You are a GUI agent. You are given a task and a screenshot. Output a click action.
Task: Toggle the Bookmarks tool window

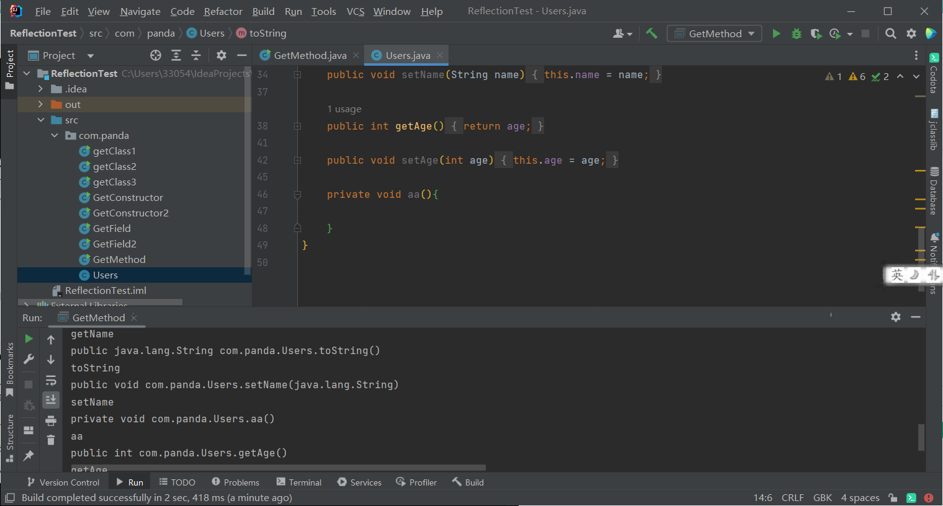[x=9, y=370]
